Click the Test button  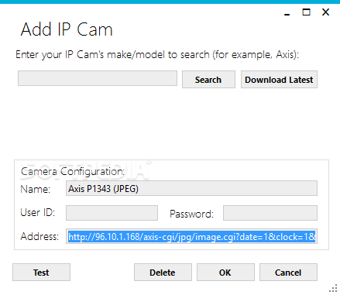click(41, 273)
